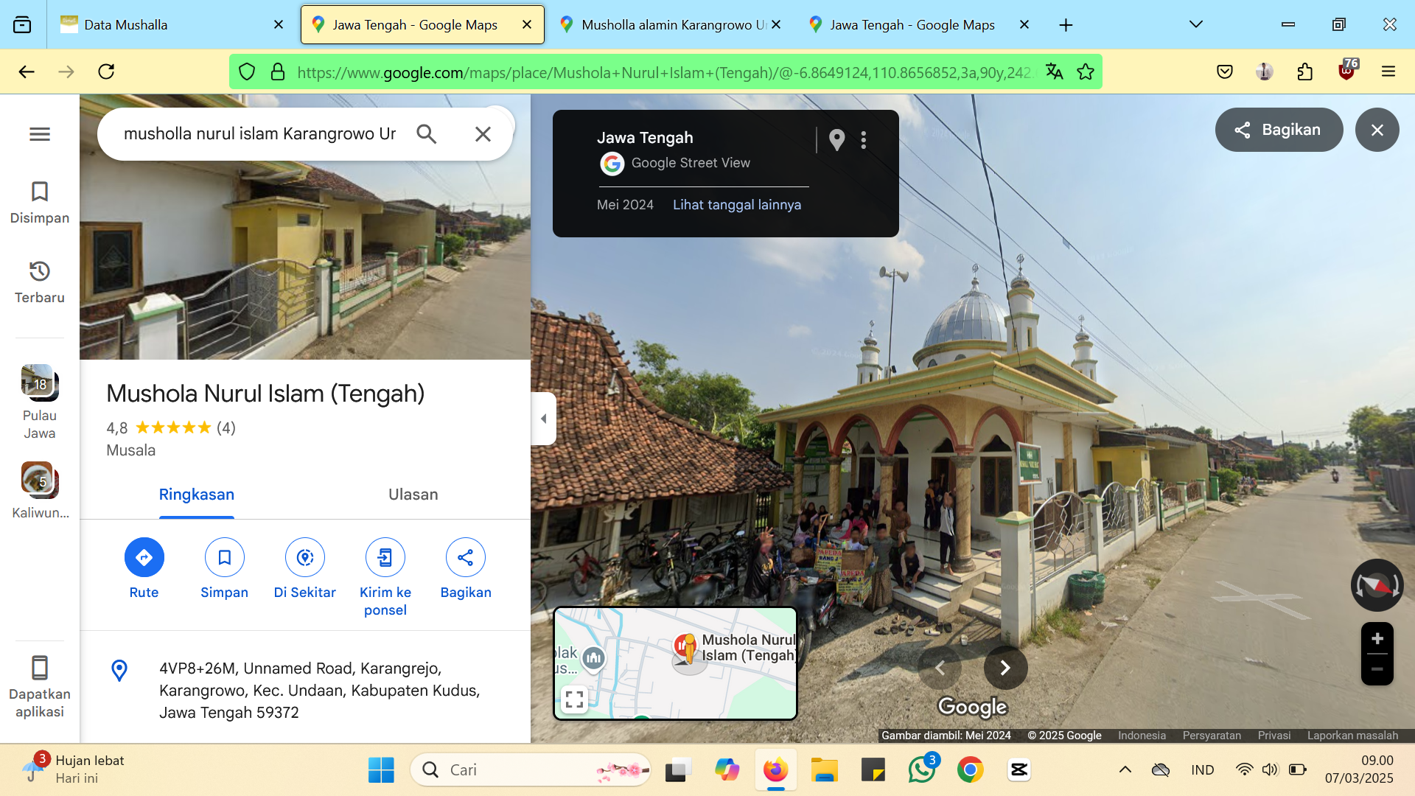The image size is (1415, 796).
Task: Clear the Maps search box
Action: pyautogui.click(x=483, y=133)
